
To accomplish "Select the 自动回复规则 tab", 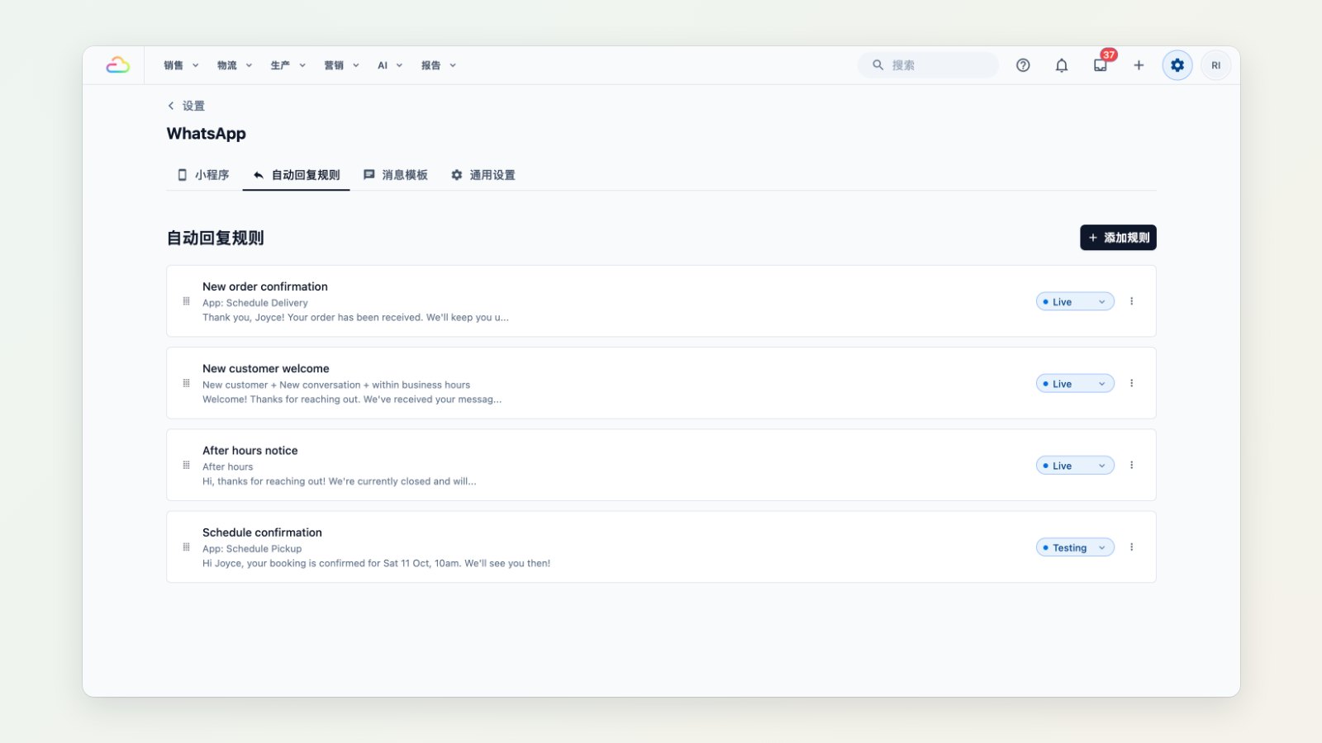I will [x=296, y=175].
